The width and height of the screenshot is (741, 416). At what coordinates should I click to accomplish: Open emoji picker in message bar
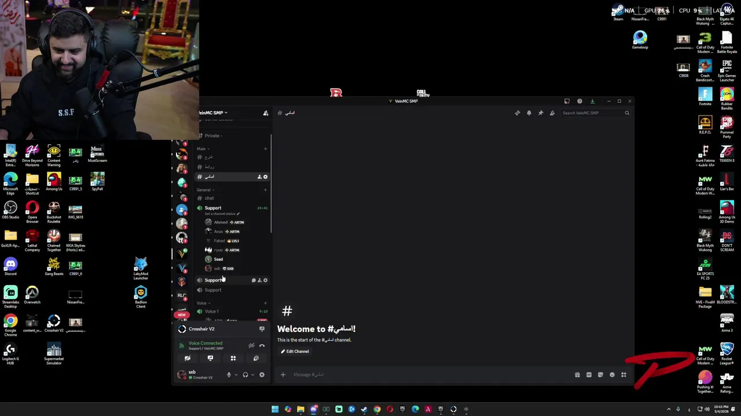click(612, 375)
